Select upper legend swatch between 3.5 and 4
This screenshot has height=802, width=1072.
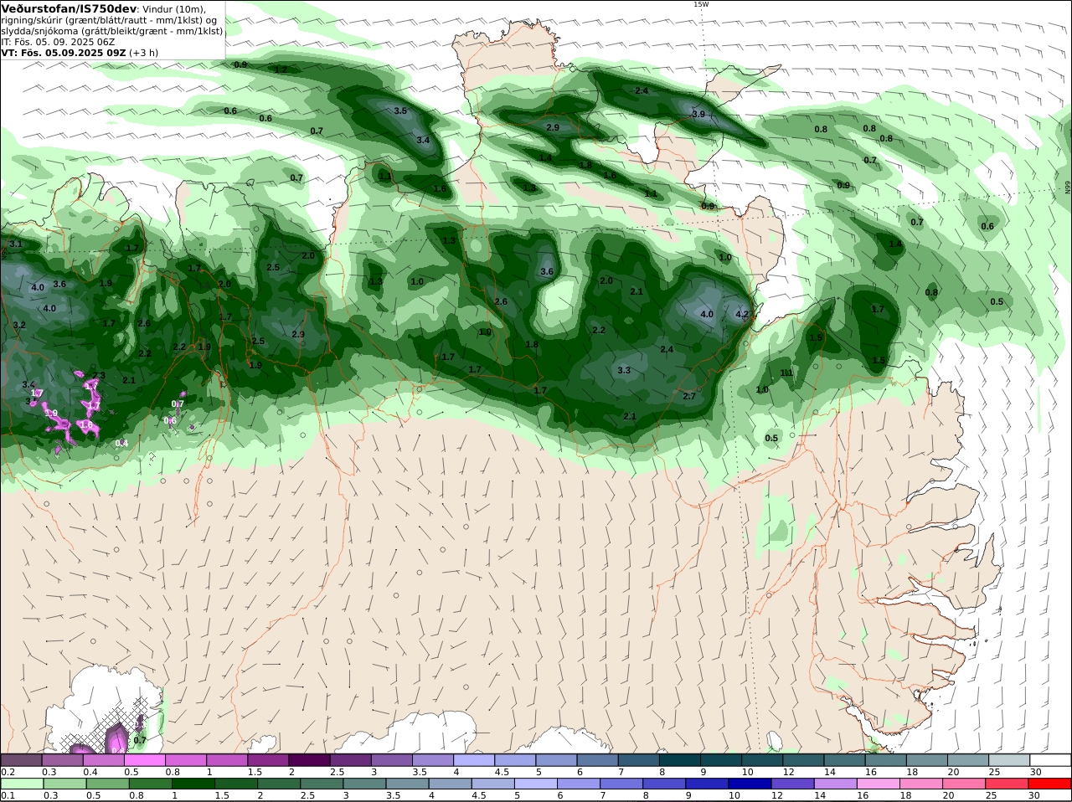click(x=433, y=760)
